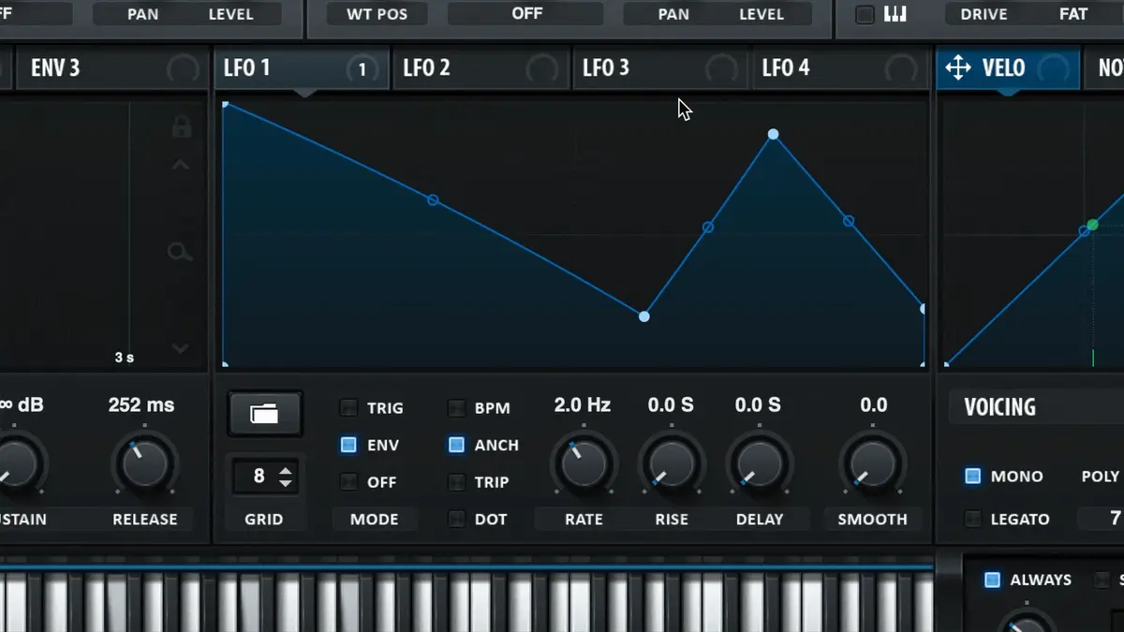Click the RELEASE knob
The height and width of the screenshot is (632, 1124).
tap(144, 463)
